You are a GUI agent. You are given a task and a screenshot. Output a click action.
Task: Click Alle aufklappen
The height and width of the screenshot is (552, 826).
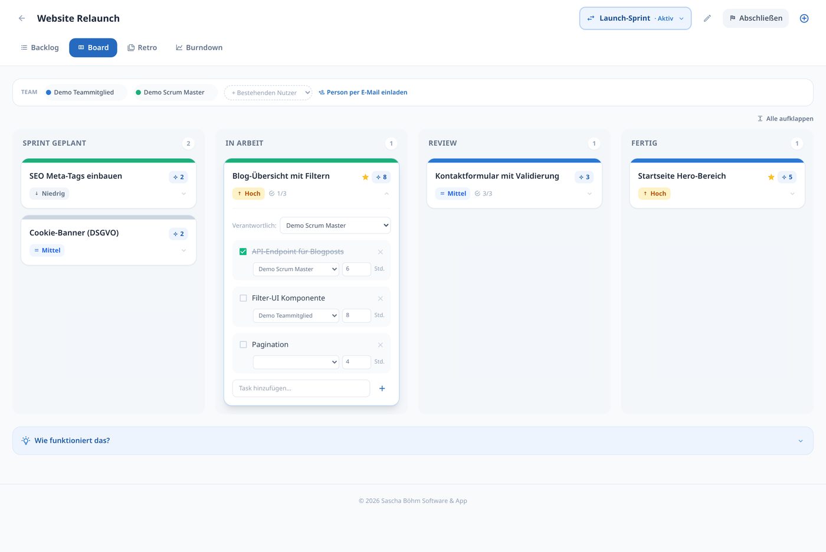coord(785,119)
